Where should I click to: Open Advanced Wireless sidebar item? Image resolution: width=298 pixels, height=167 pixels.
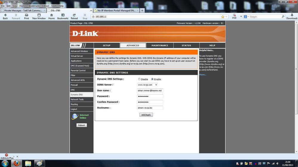[x=81, y=51]
